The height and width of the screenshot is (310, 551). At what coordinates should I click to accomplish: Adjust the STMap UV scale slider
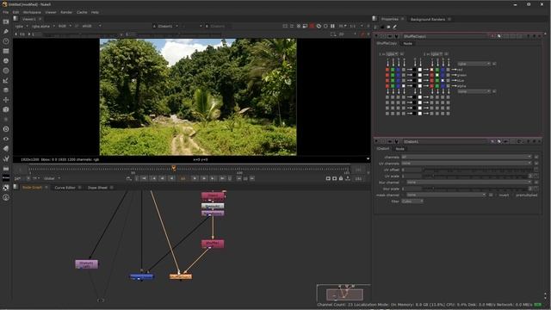click(475, 176)
